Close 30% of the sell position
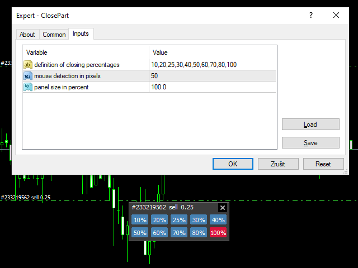 (199, 220)
